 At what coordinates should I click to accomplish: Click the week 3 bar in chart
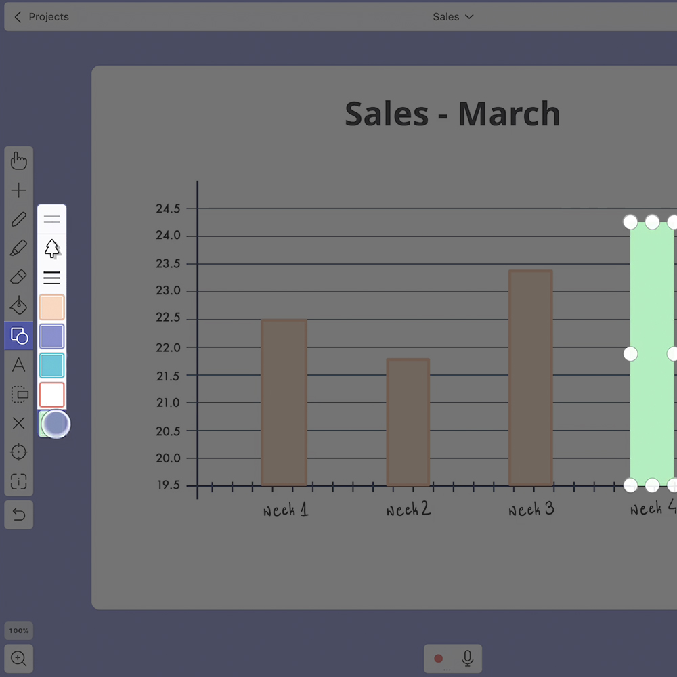(531, 378)
